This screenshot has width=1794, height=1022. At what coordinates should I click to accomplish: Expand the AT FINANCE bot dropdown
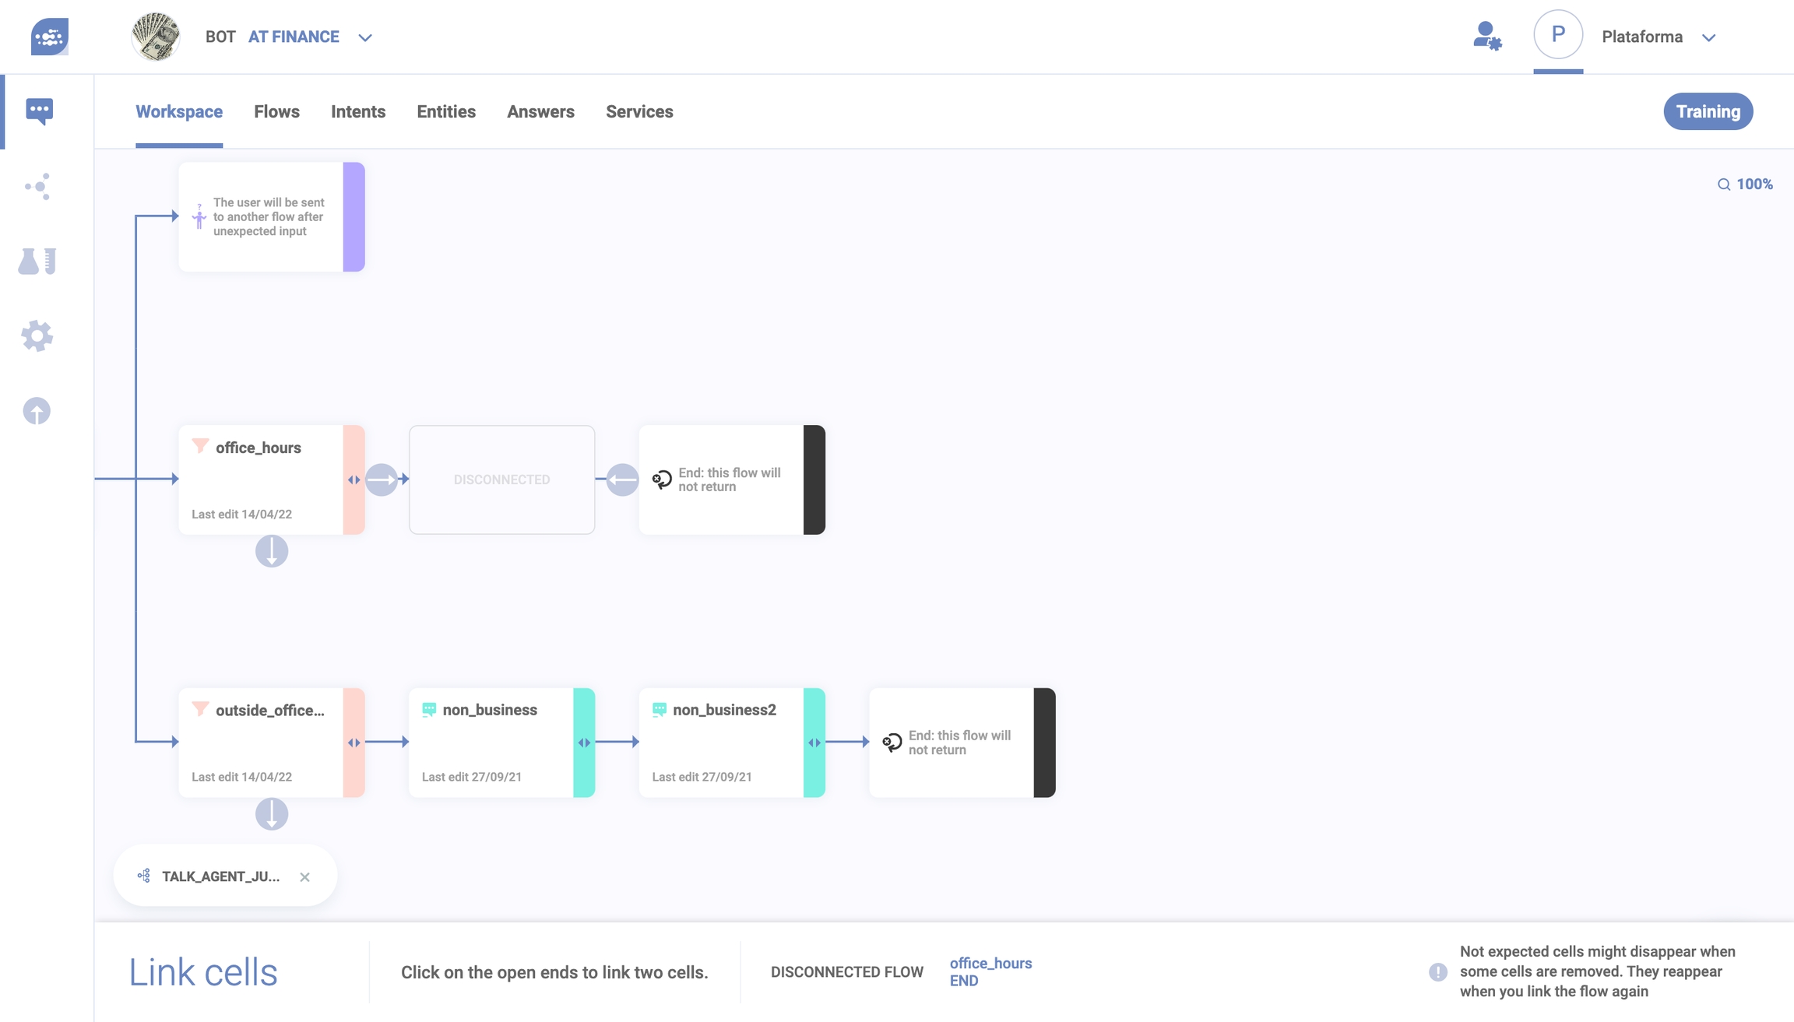pyautogui.click(x=365, y=37)
